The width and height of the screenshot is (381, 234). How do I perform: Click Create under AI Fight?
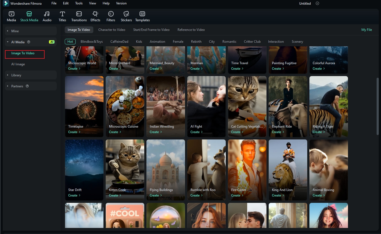click(x=197, y=132)
